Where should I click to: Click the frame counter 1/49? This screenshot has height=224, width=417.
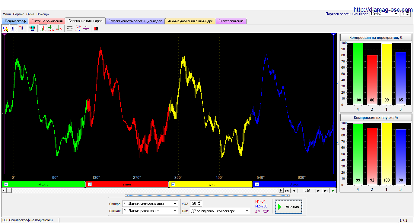pos(306,191)
